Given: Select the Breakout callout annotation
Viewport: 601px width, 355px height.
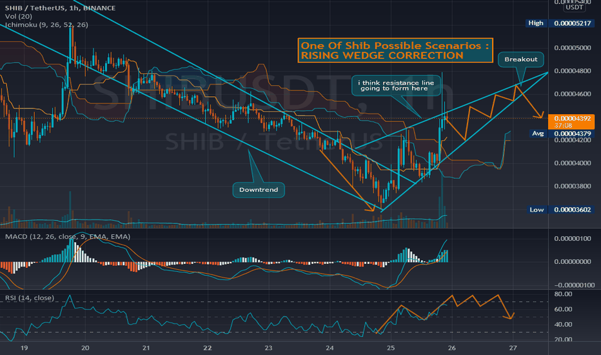Looking at the screenshot, I should 520,59.
